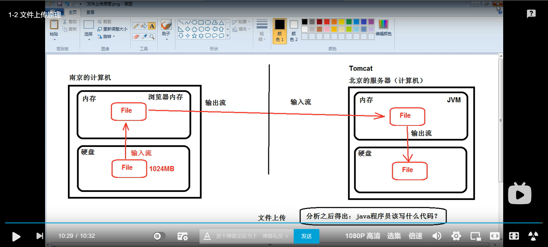Select the Magnifier tool
The width and height of the screenshot is (548, 247).
click(152, 37)
